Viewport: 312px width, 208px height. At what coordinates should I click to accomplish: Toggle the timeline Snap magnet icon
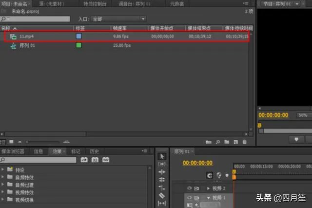pos(210,175)
